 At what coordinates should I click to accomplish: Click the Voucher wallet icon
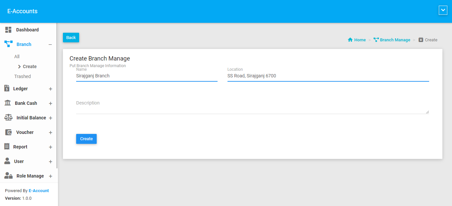click(x=8, y=132)
